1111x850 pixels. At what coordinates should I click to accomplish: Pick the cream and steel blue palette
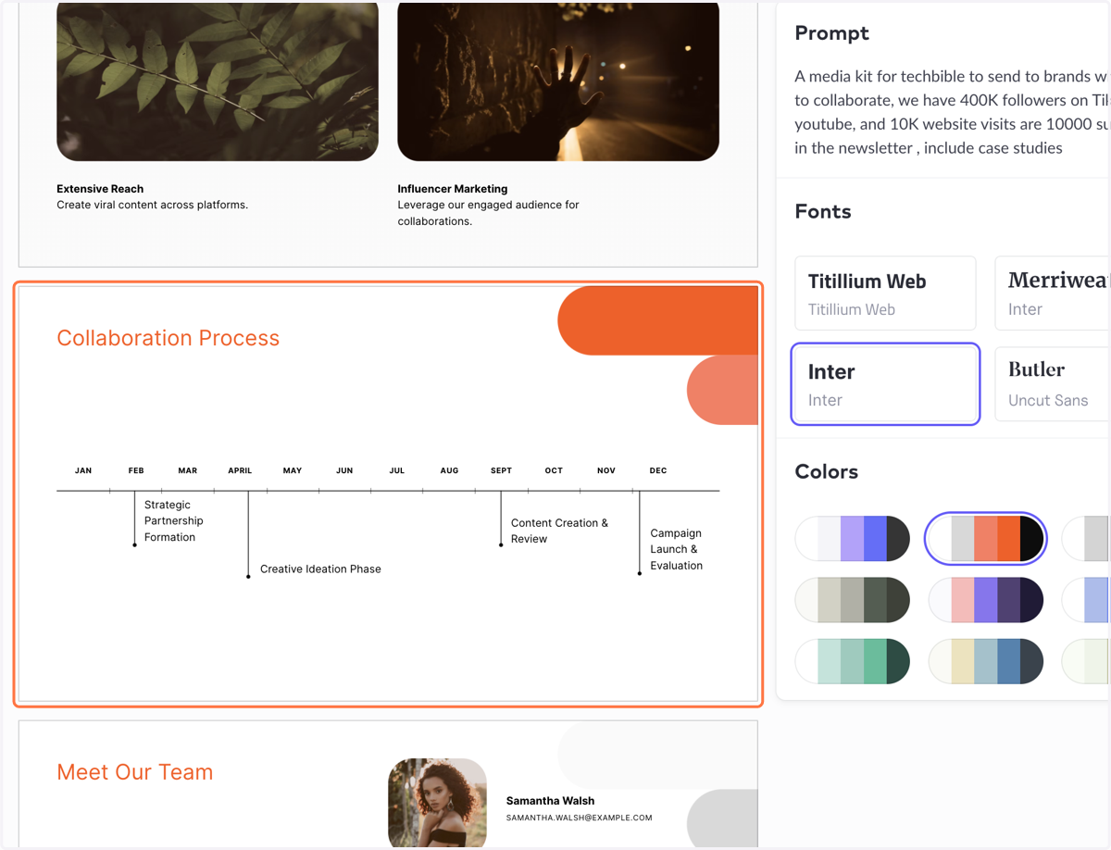click(986, 661)
